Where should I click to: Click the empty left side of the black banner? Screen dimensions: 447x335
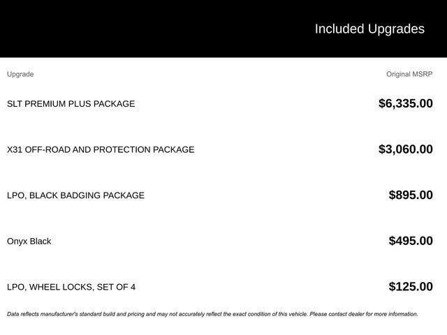click(105, 29)
